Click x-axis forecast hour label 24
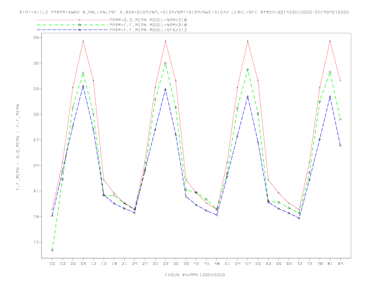The image size is (371, 287). point(134,264)
